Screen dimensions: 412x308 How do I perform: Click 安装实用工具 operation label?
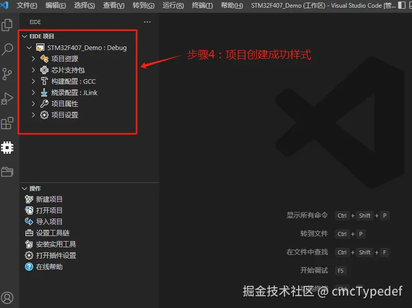[56, 244]
